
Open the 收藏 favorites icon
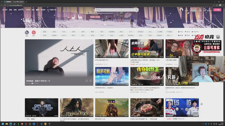[x=200, y=10]
